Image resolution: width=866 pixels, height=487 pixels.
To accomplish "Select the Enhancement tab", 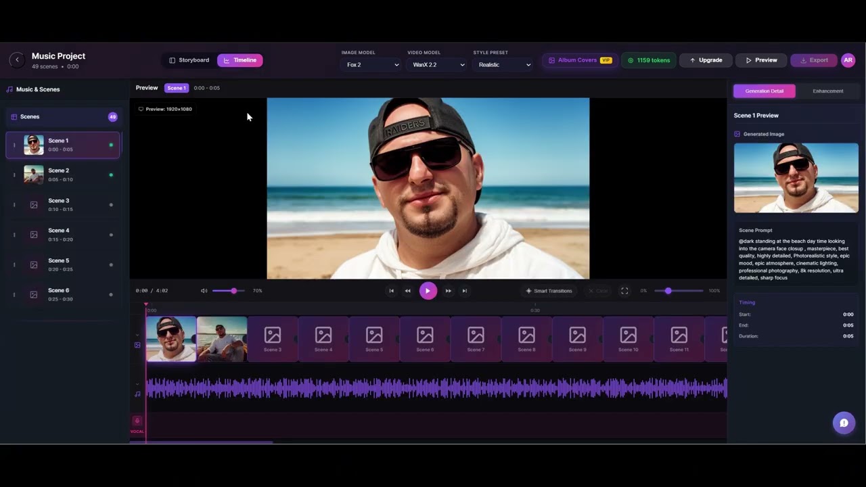I will coord(827,91).
